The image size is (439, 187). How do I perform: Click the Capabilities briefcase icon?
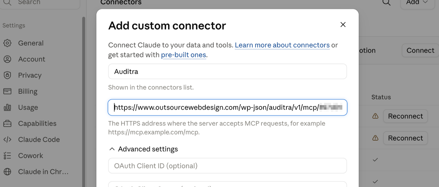[7, 124]
